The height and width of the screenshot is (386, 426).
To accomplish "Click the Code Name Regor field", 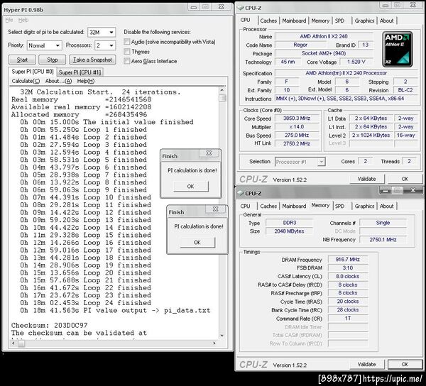I will click(300, 45).
